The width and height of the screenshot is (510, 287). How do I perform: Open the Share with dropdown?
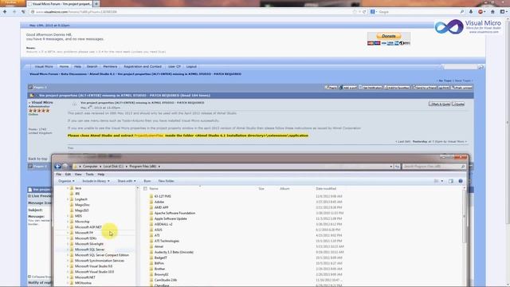click(127, 181)
